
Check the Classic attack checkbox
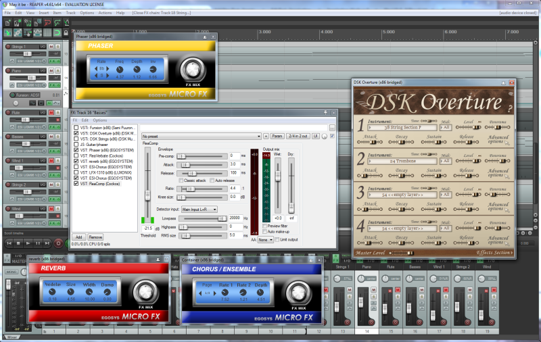coord(181,180)
